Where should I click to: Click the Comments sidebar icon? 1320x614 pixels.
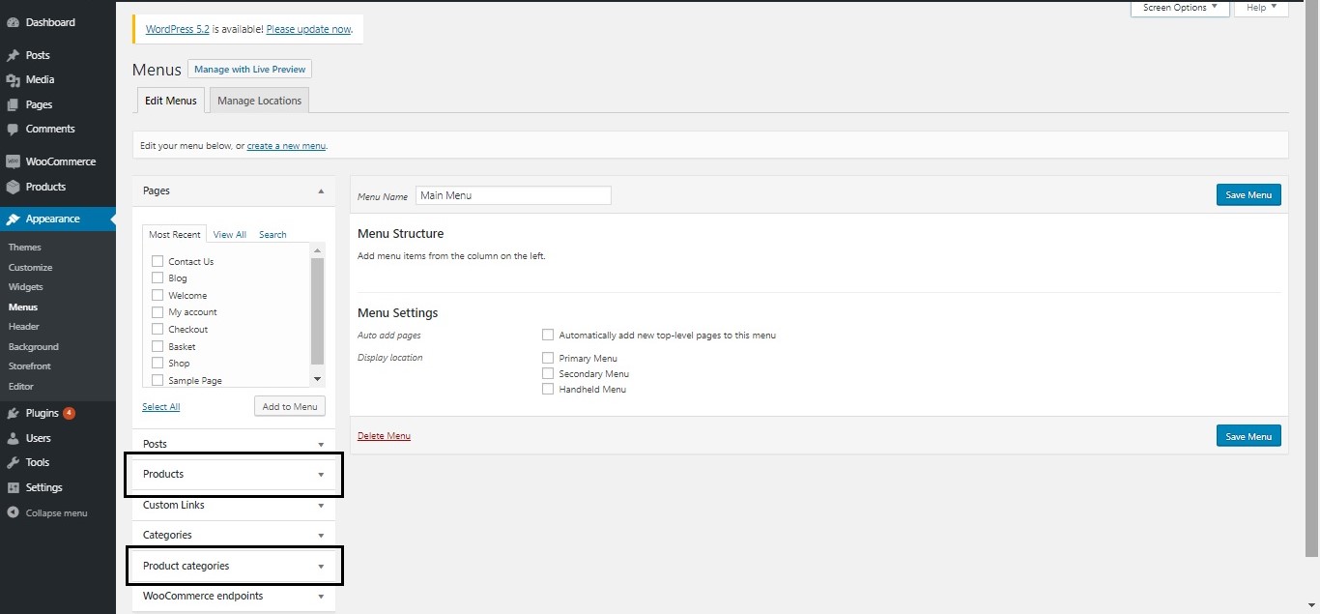pyautogui.click(x=13, y=129)
